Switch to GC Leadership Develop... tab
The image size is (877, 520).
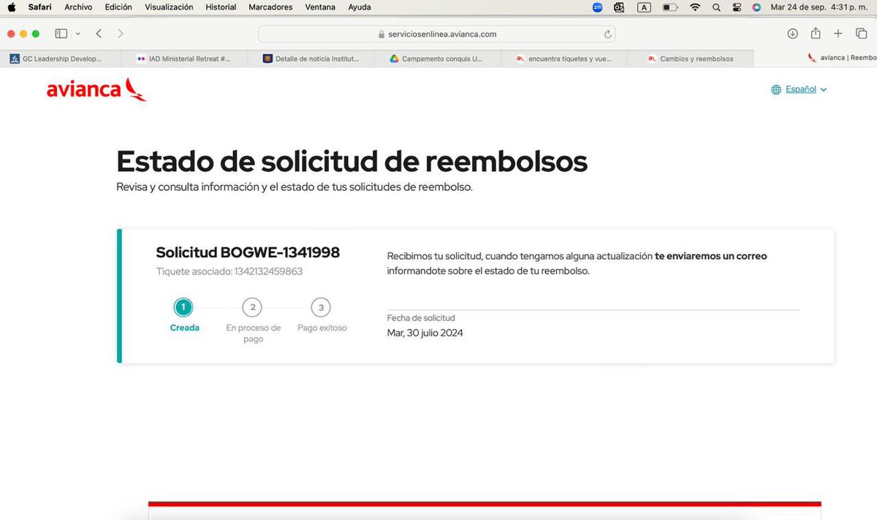tap(62, 59)
